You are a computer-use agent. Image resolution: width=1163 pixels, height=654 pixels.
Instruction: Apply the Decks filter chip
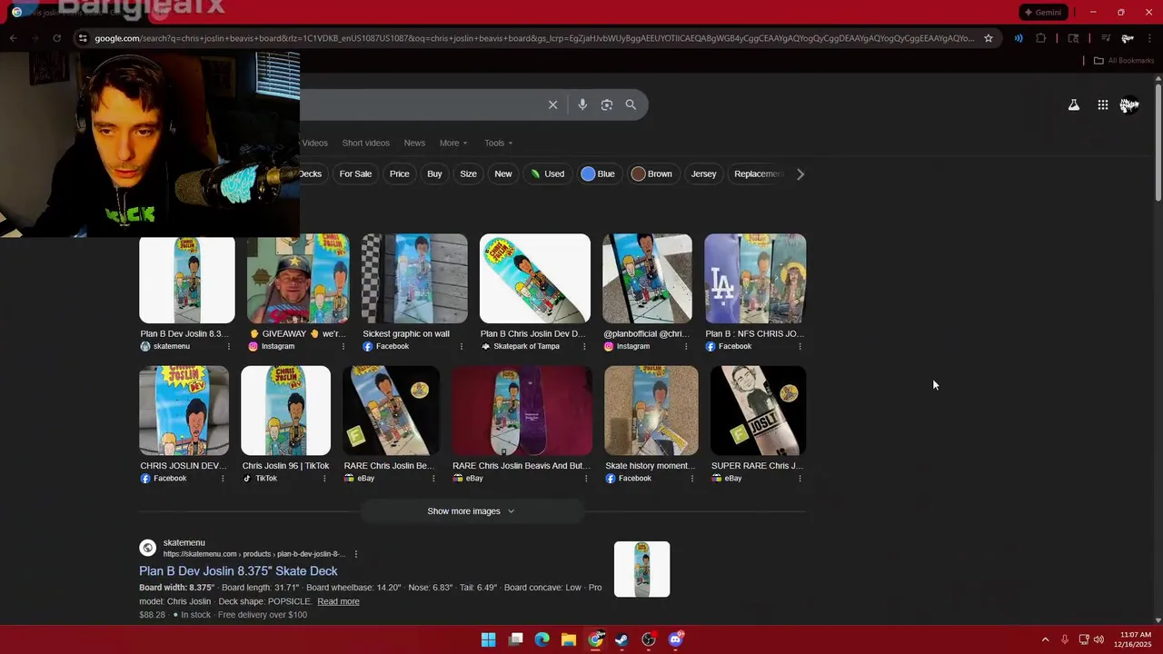[x=311, y=173]
